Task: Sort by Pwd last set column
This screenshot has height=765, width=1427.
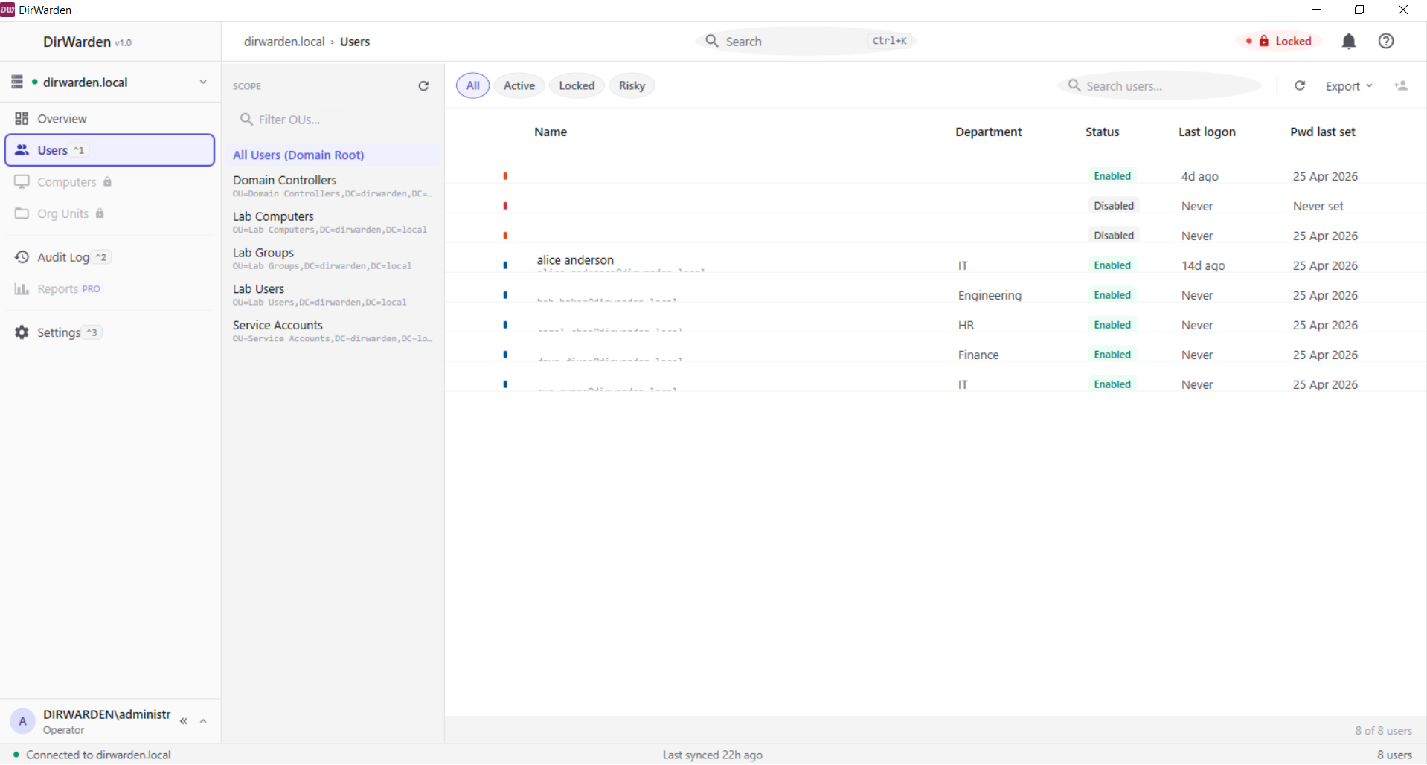Action: (x=1322, y=132)
